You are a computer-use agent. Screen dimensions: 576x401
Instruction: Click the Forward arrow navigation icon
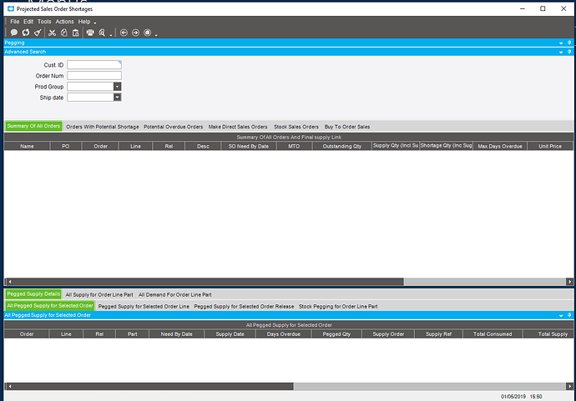tap(135, 33)
